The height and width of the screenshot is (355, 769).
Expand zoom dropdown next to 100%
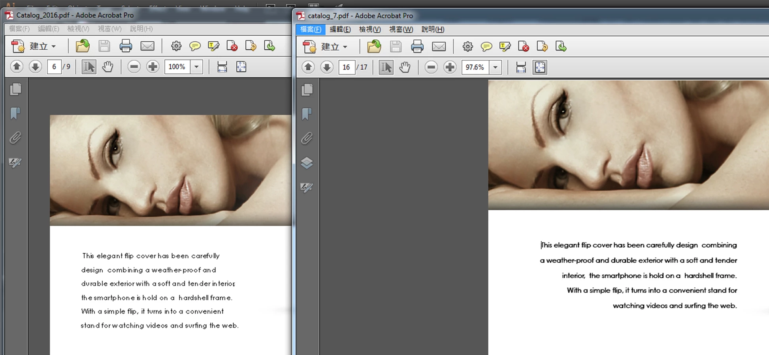click(196, 67)
